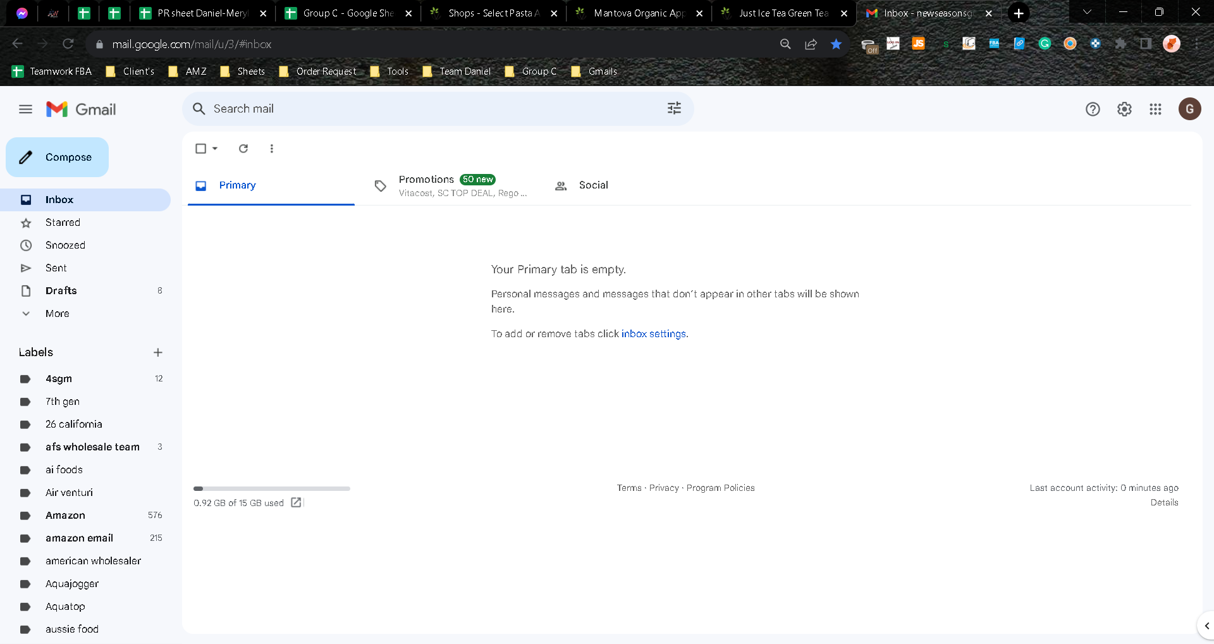Screen dimensions: 1214x644
Task: Open the 4sgm label
Action: (x=85, y=379)
